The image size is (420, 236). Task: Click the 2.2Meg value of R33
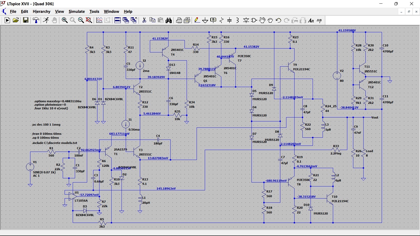(x=336, y=153)
